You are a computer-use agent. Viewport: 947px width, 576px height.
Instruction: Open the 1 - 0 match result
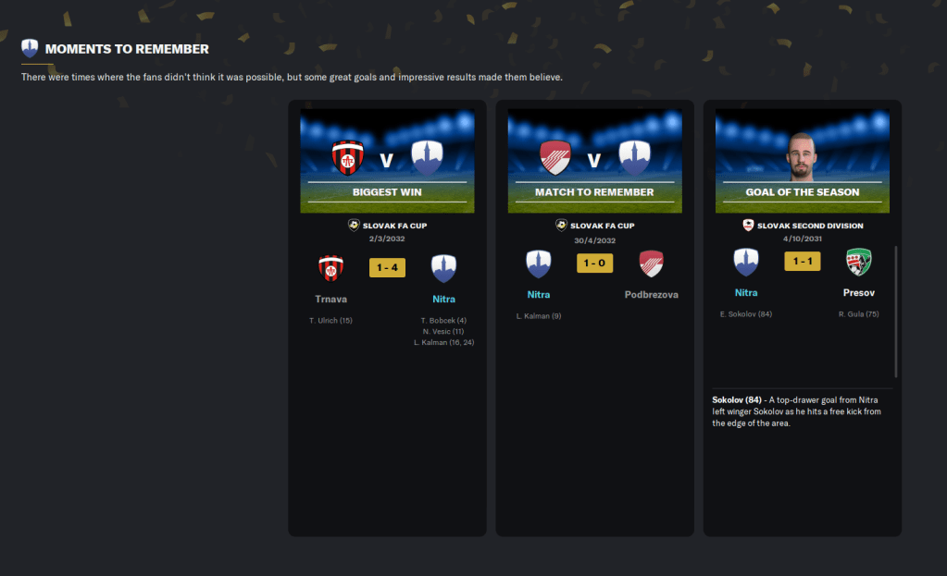click(x=595, y=263)
